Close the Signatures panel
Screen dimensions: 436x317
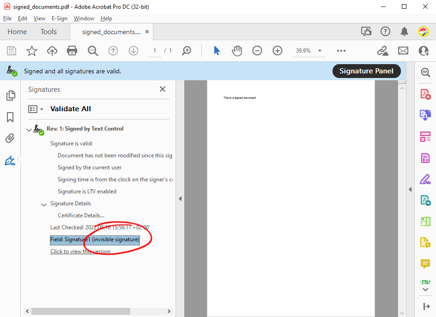[163, 89]
